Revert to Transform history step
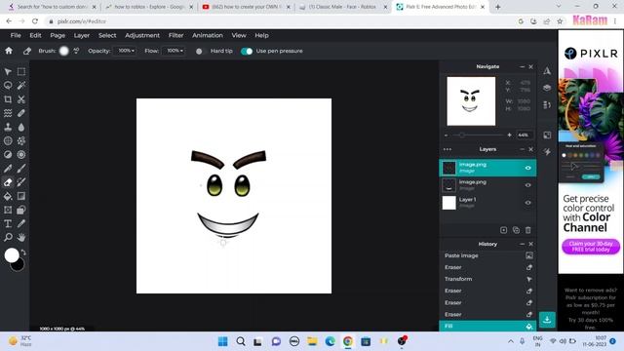Viewport: 624px width, 351px height. click(487, 279)
